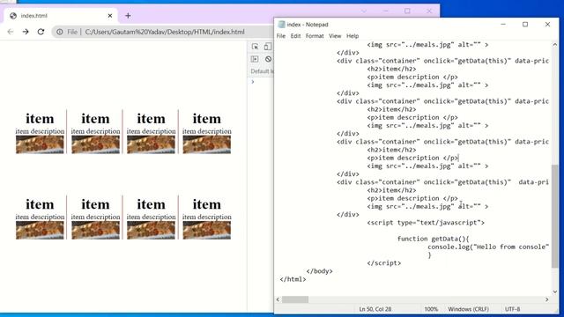Clear the DevTools console with the clear icon

(x=268, y=59)
